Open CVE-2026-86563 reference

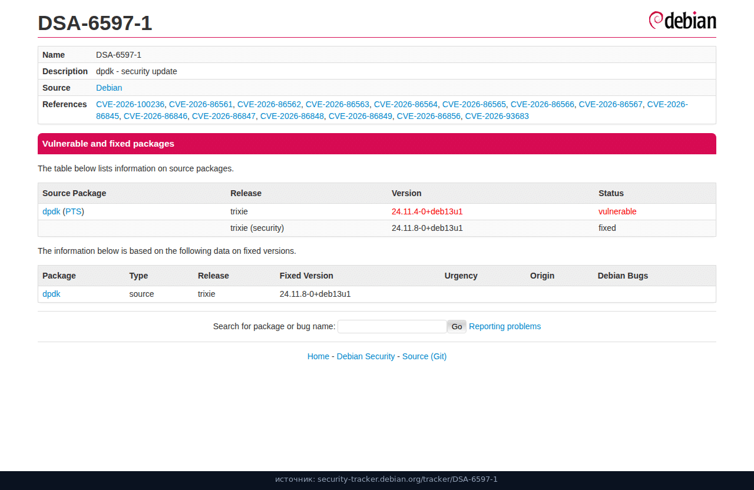click(338, 104)
